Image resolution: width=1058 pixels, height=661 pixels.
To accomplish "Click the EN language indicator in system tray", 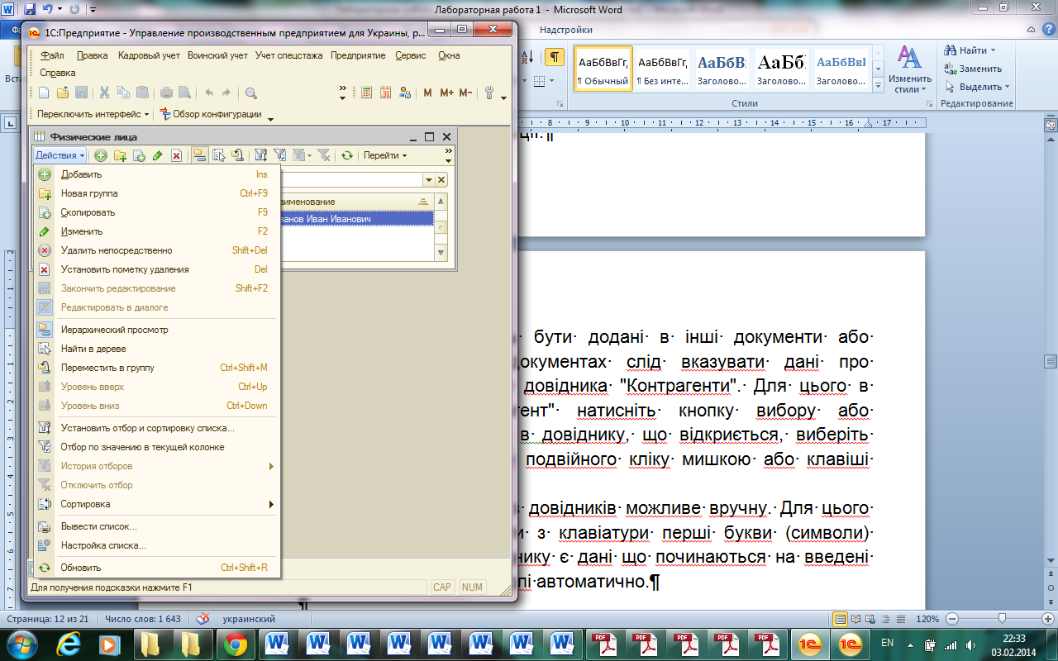I will coord(888,642).
